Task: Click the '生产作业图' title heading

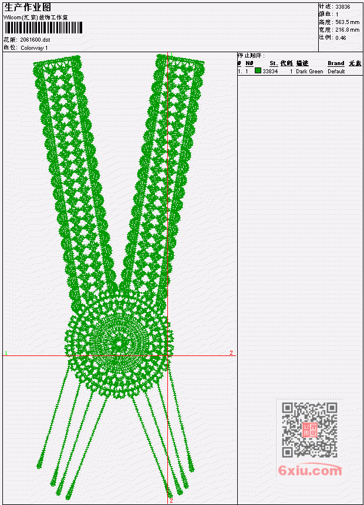Action: (x=28, y=8)
